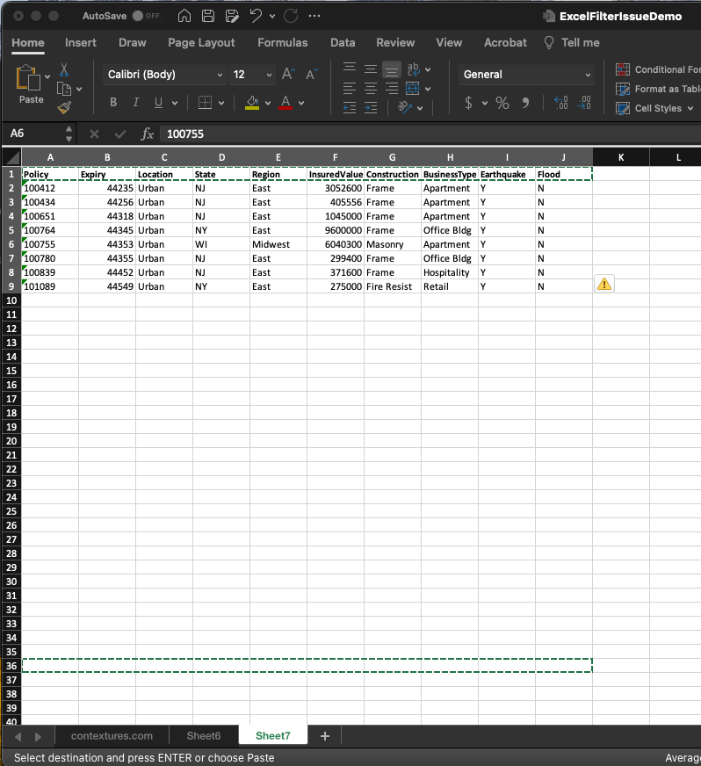Align text left

(x=350, y=89)
